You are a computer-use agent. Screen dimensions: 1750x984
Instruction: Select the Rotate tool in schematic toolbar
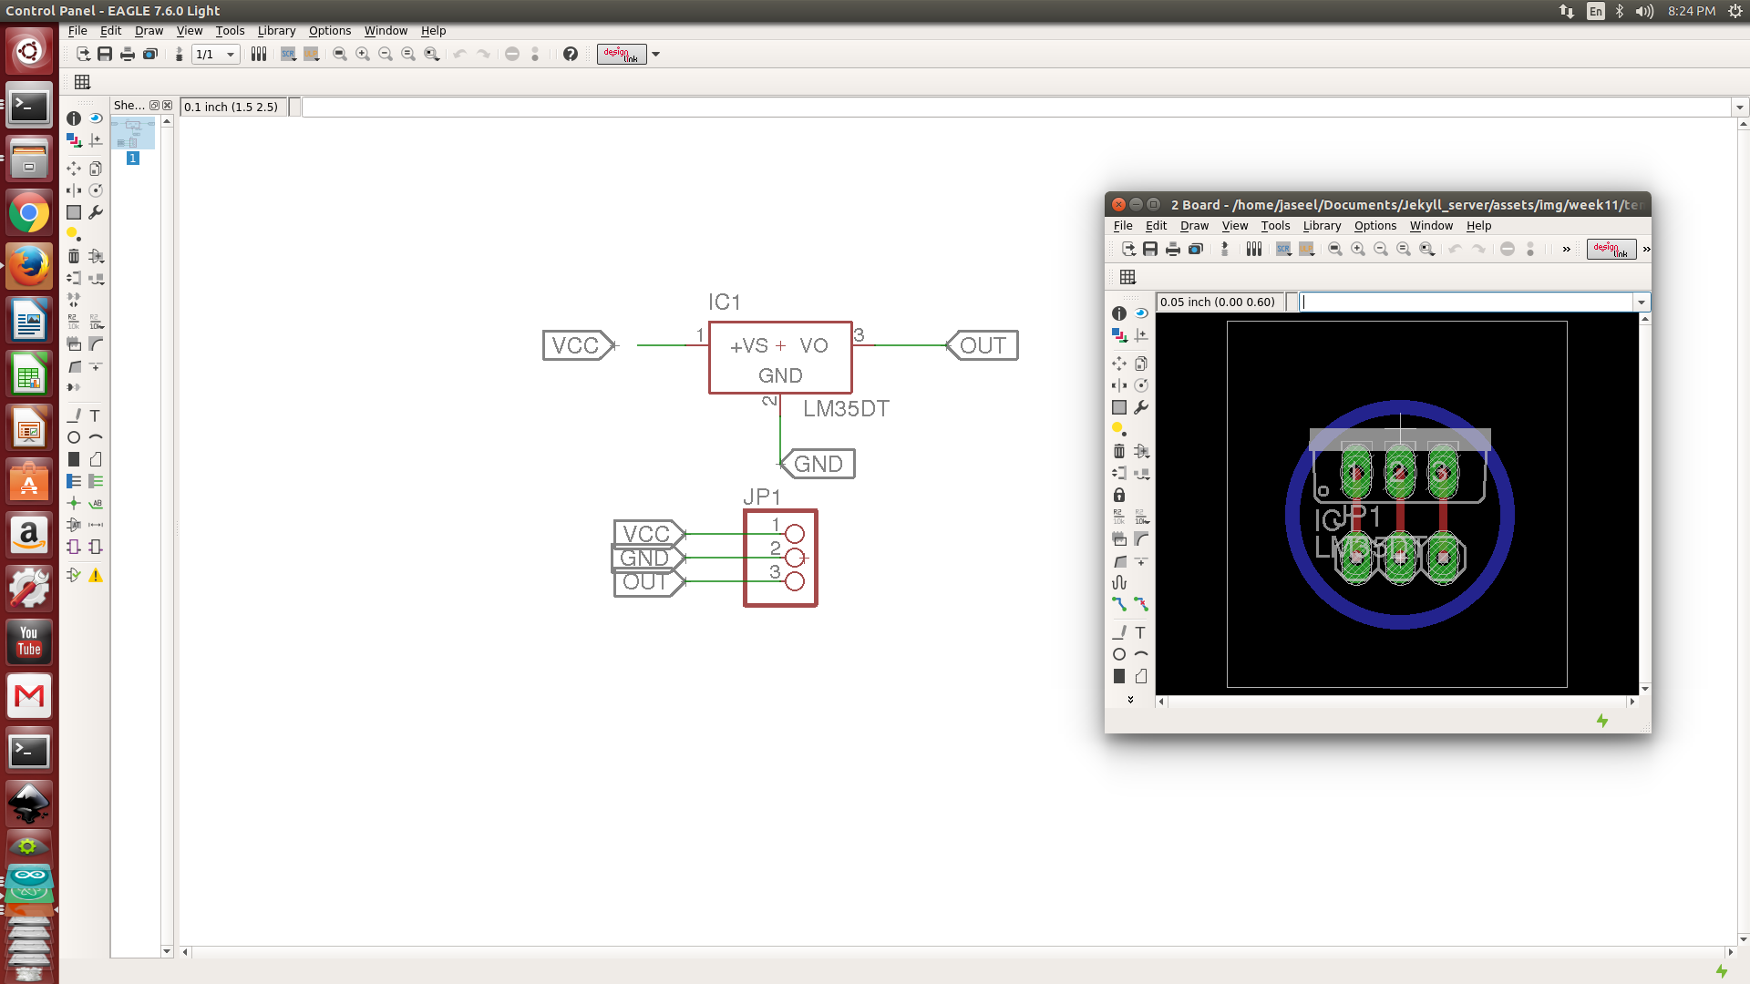pyautogui.click(x=96, y=190)
